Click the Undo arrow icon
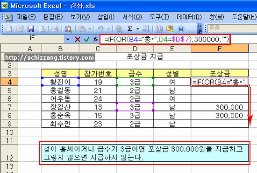257x173 pixels. tap(100, 29)
